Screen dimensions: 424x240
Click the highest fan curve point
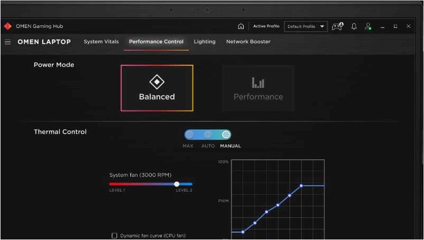point(301,186)
